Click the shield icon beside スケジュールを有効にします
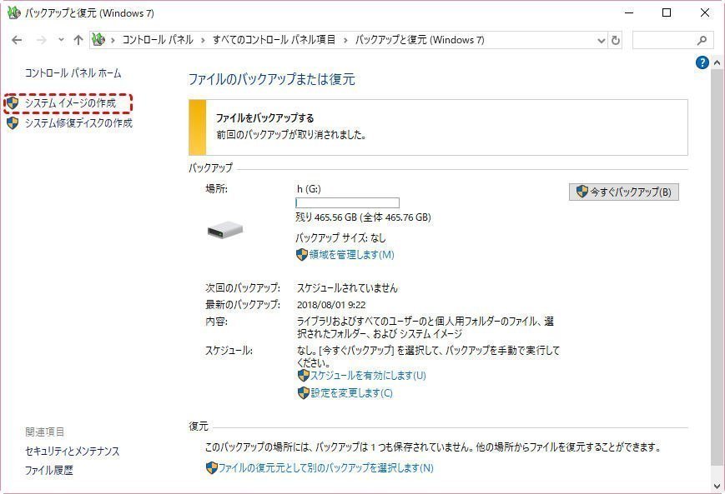The height and width of the screenshot is (494, 725). tap(304, 376)
